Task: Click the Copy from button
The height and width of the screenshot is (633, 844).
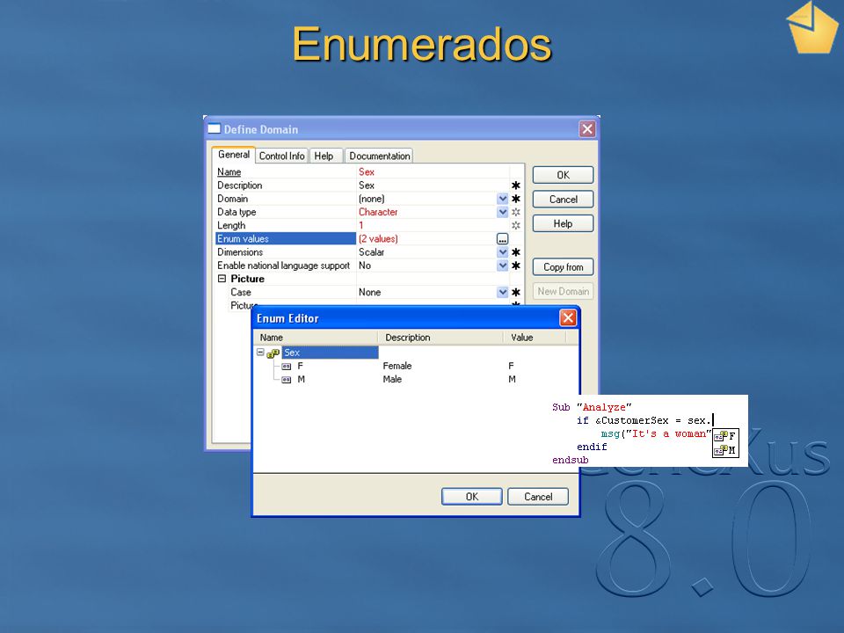Action: tap(563, 267)
